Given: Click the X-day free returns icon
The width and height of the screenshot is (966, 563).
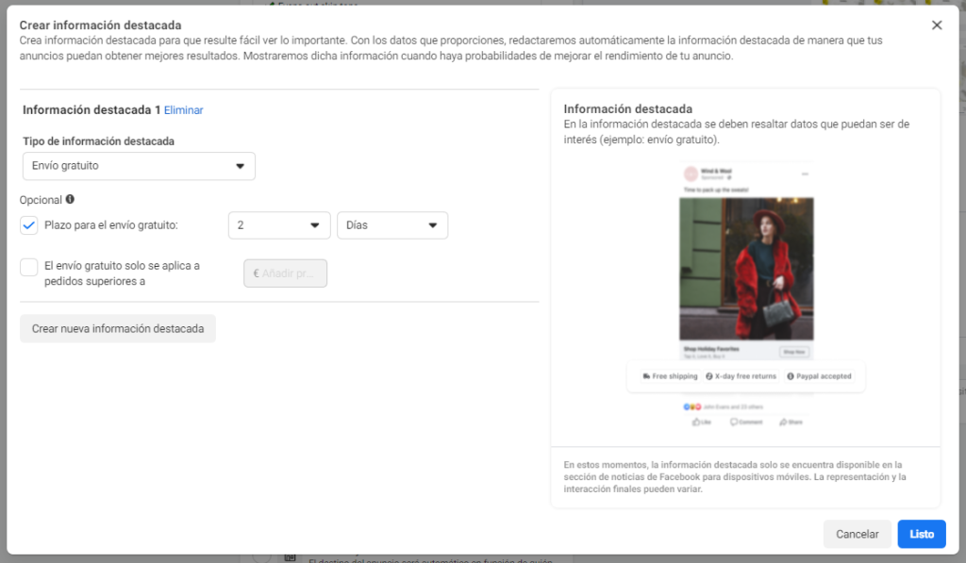Looking at the screenshot, I should pos(709,376).
